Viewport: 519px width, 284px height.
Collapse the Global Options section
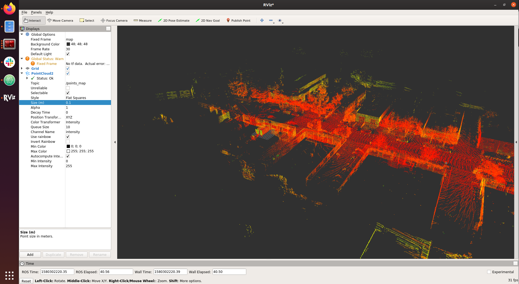[x=22, y=34]
